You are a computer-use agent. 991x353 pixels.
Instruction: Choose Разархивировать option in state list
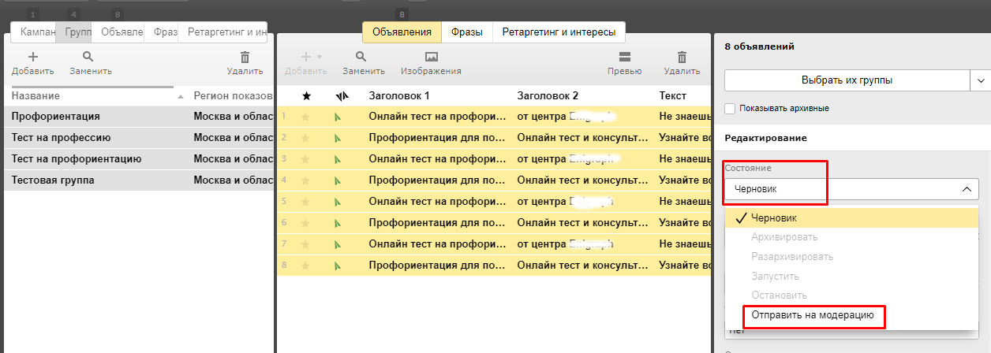792,257
